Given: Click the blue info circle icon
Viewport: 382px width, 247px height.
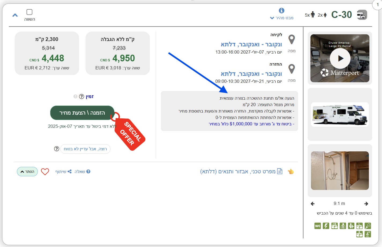Looking at the screenshot, I should [x=281, y=10].
